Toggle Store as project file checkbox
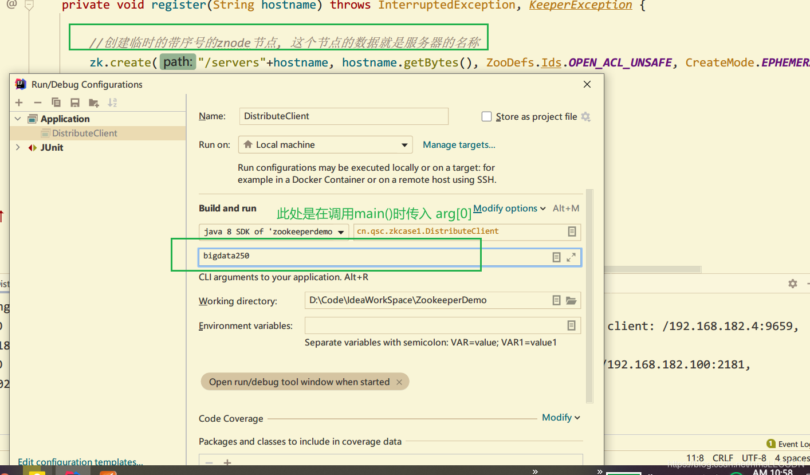 click(x=487, y=116)
